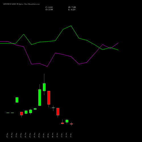
Task: Click the green candle body for 01 Oct
Action: 44,87
